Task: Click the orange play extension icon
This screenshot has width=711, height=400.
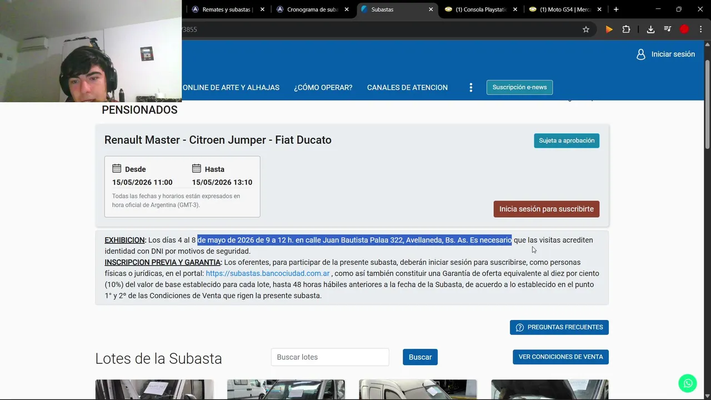Action: [609, 29]
